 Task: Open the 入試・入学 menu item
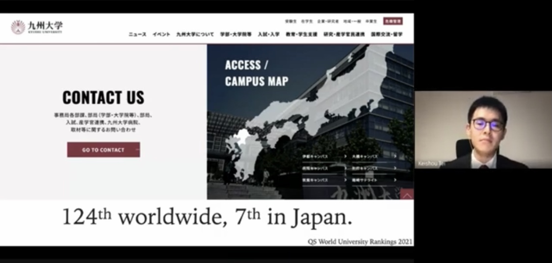pyautogui.click(x=268, y=34)
